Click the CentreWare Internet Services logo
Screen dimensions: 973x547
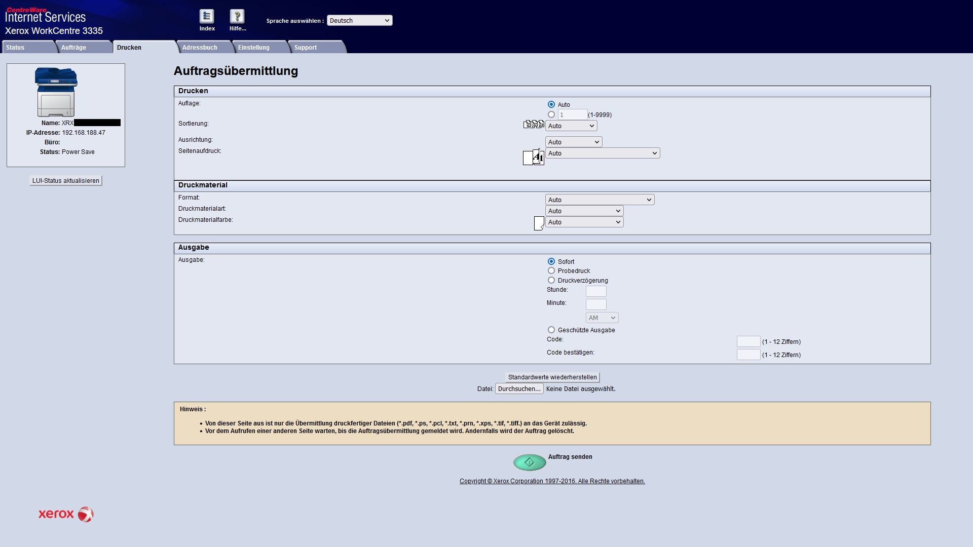[x=46, y=15]
